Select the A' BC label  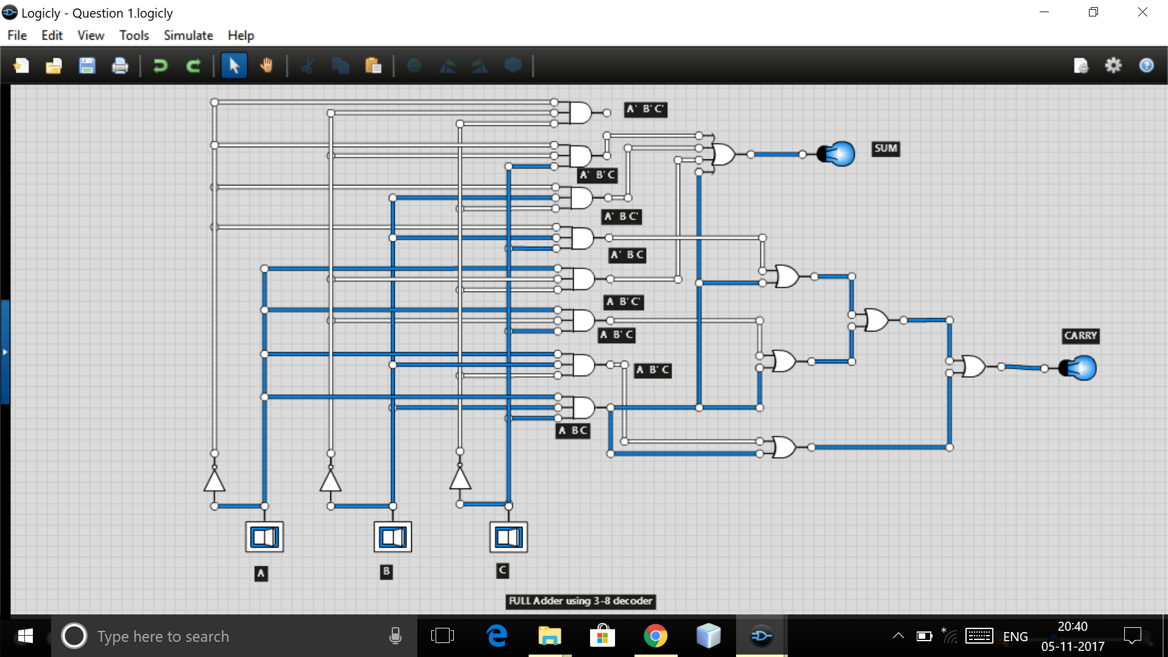coord(627,255)
